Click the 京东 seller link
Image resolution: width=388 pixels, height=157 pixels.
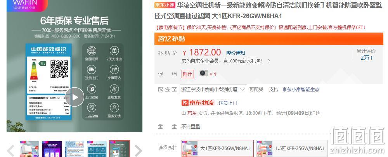pos(192,113)
